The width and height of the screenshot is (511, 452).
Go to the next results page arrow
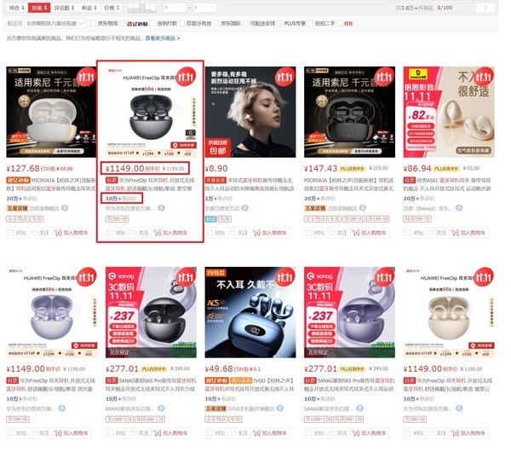[485, 8]
